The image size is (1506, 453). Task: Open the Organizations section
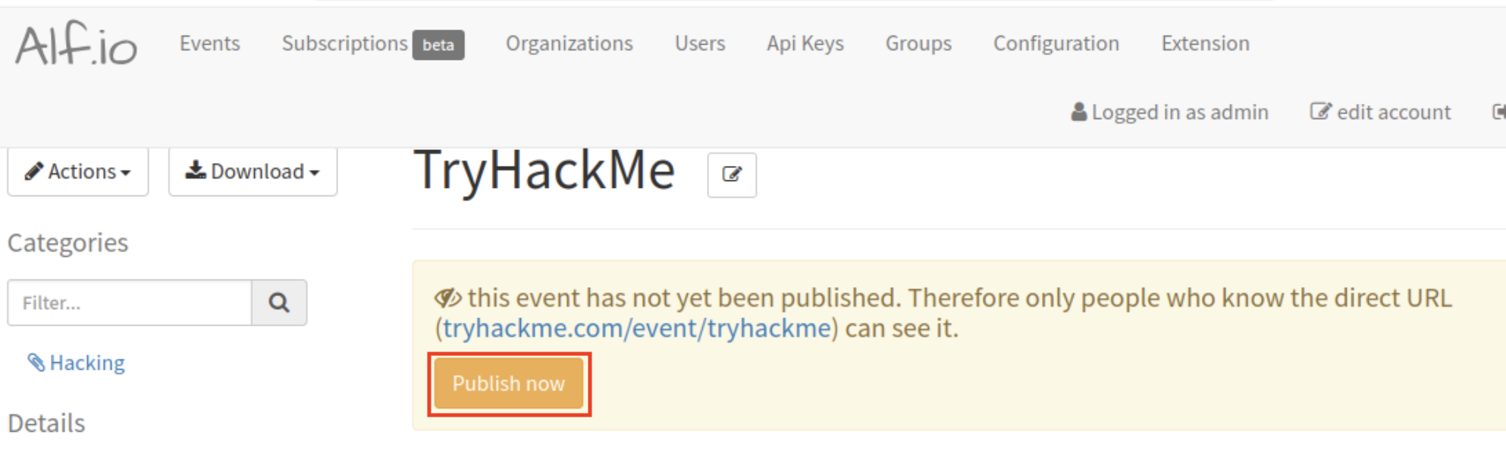pyautogui.click(x=569, y=43)
